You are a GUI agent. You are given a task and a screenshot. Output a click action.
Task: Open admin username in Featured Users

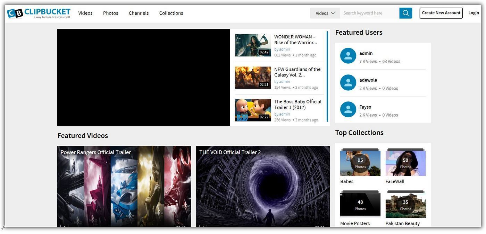[366, 53]
